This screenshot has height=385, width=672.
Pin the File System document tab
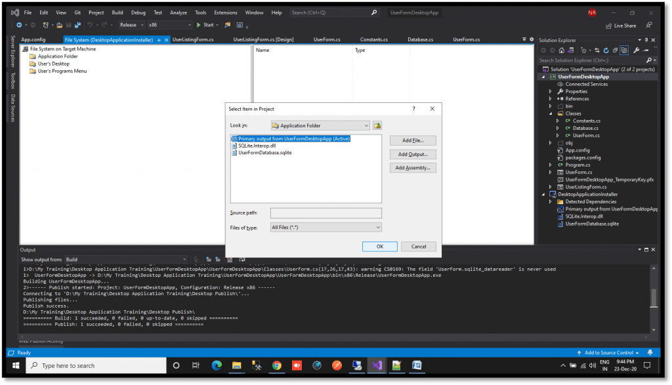click(x=159, y=40)
